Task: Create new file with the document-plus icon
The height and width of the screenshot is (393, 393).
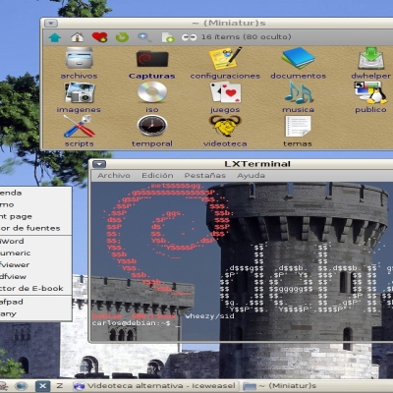Action: coord(168,37)
